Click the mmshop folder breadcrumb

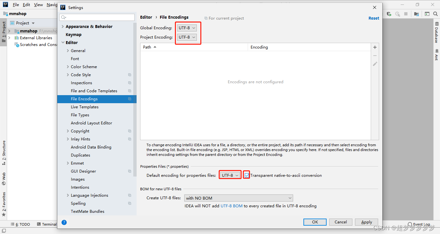[x=15, y=14]
